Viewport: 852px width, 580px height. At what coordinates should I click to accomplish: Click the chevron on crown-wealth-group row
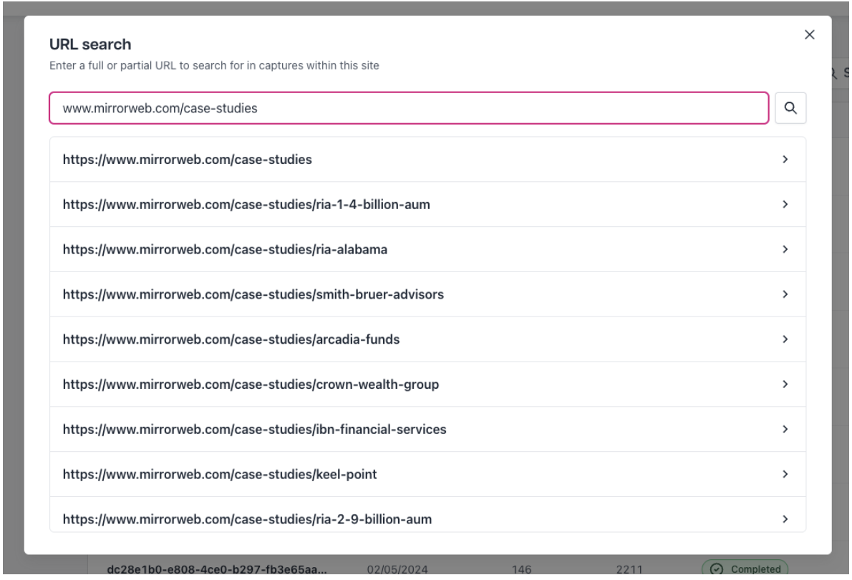(x=785, y=385)
